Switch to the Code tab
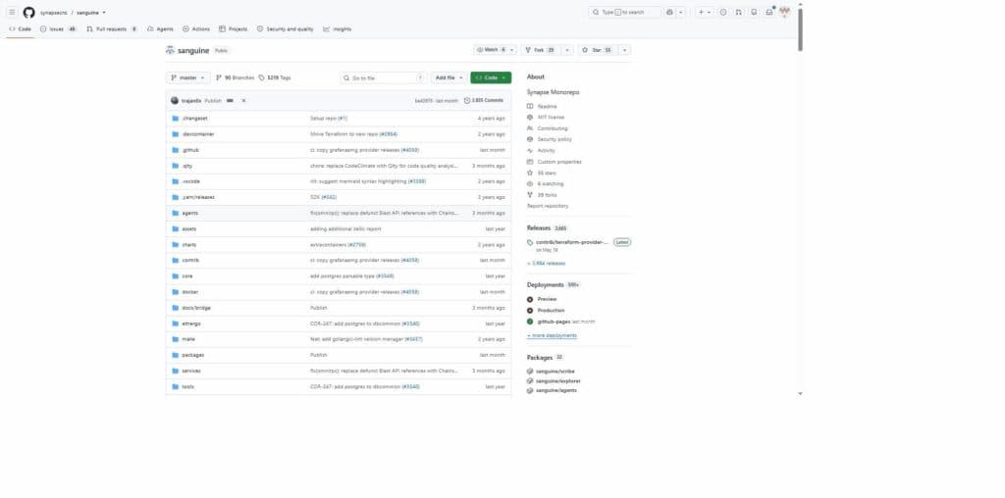 [20, 28]
